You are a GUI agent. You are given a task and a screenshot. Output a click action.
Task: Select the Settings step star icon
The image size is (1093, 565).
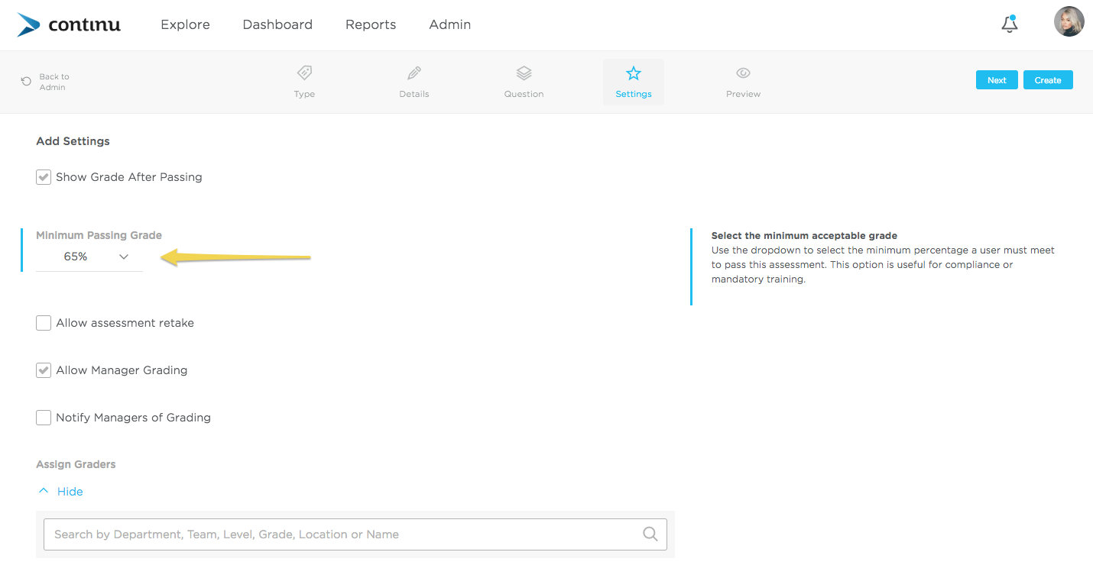coord(634,73)
